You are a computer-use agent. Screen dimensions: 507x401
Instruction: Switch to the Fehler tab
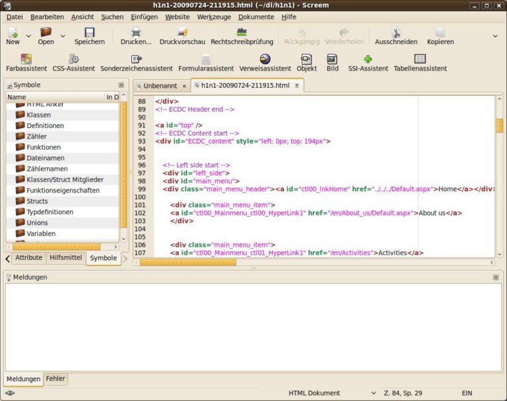(55, 379)
